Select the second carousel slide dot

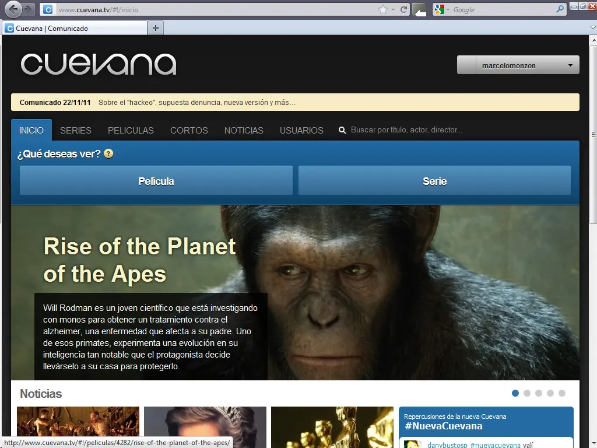click(527, 393)
